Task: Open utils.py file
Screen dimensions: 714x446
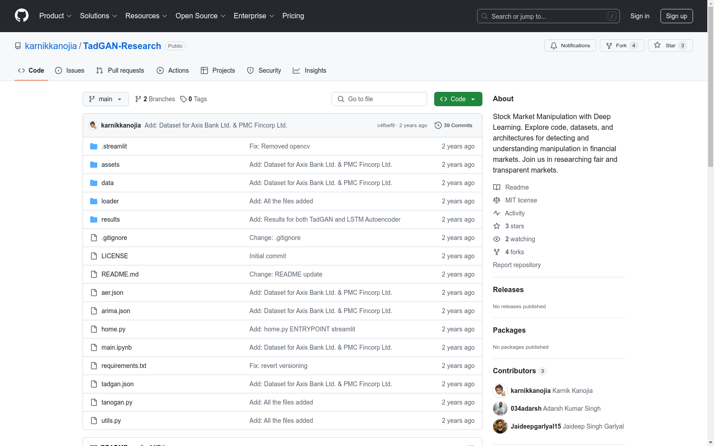Action: click(111, 421)
